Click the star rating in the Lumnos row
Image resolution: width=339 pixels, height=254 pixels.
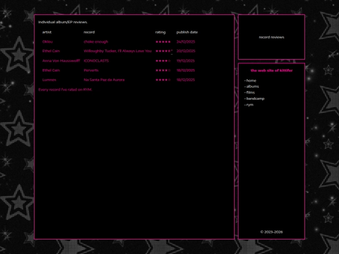tap(163, 80)
